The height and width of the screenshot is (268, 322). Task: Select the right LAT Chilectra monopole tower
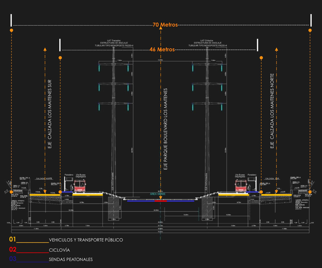207,121
